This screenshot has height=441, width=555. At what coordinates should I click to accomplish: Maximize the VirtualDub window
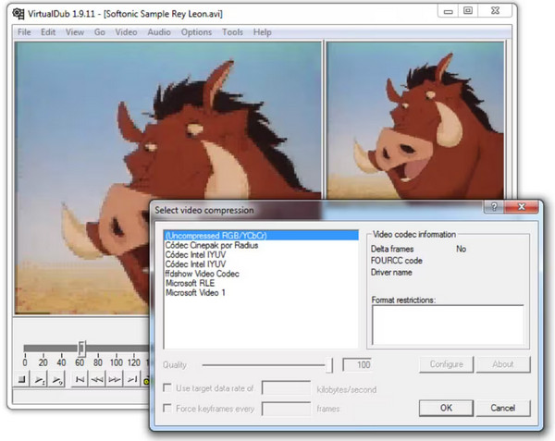click(x=468, y=11)
